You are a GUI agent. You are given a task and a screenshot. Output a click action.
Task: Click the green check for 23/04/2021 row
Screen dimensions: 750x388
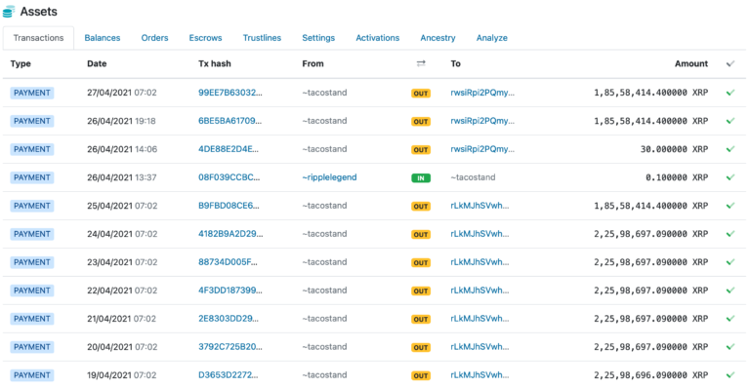pyautogui.click(x=729, y=262)
